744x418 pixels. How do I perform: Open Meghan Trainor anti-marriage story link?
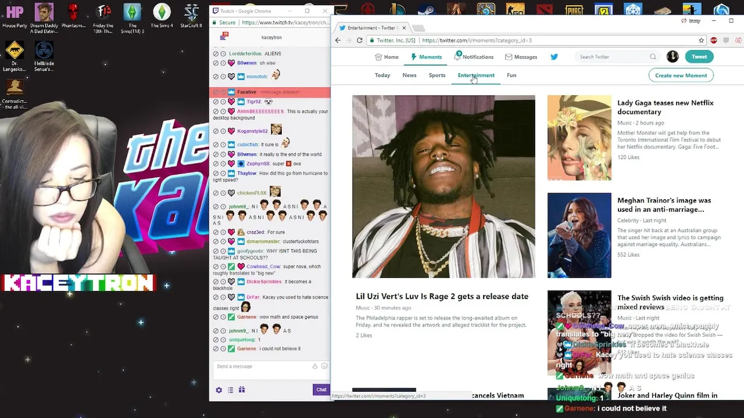click(664, 205)
